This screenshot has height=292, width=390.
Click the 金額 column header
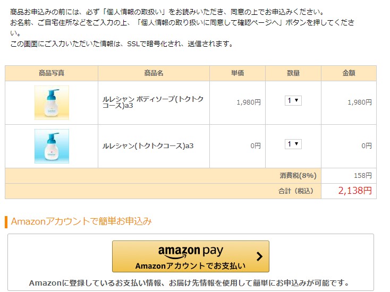coord(349,73)
